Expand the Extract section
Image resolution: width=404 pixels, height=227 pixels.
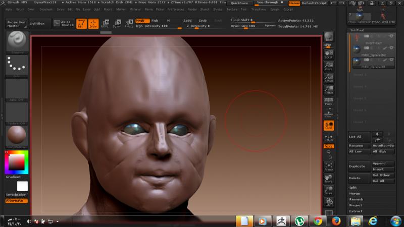356,211
